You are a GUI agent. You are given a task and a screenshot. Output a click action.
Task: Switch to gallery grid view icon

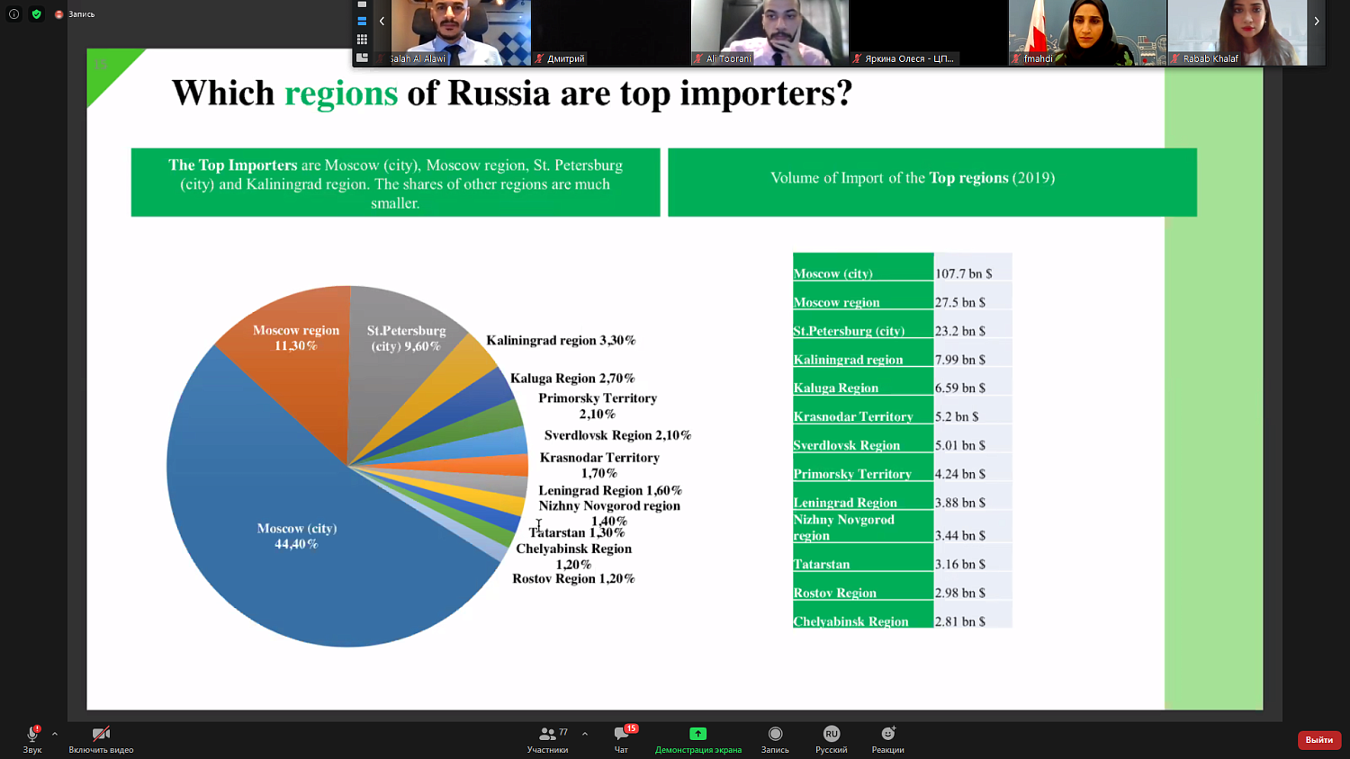pos(362,40)
